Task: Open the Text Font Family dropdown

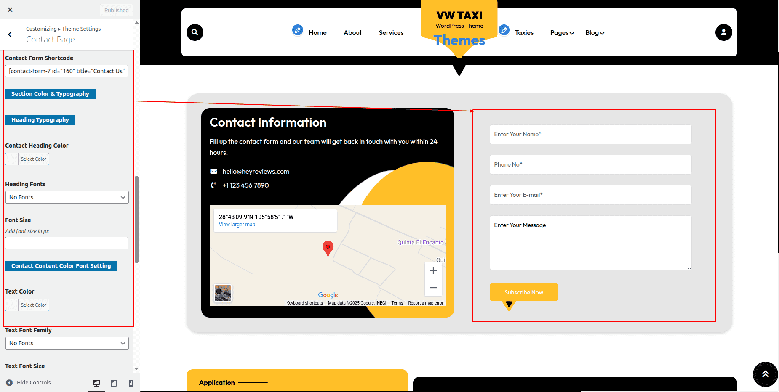Action: [67, 343]
